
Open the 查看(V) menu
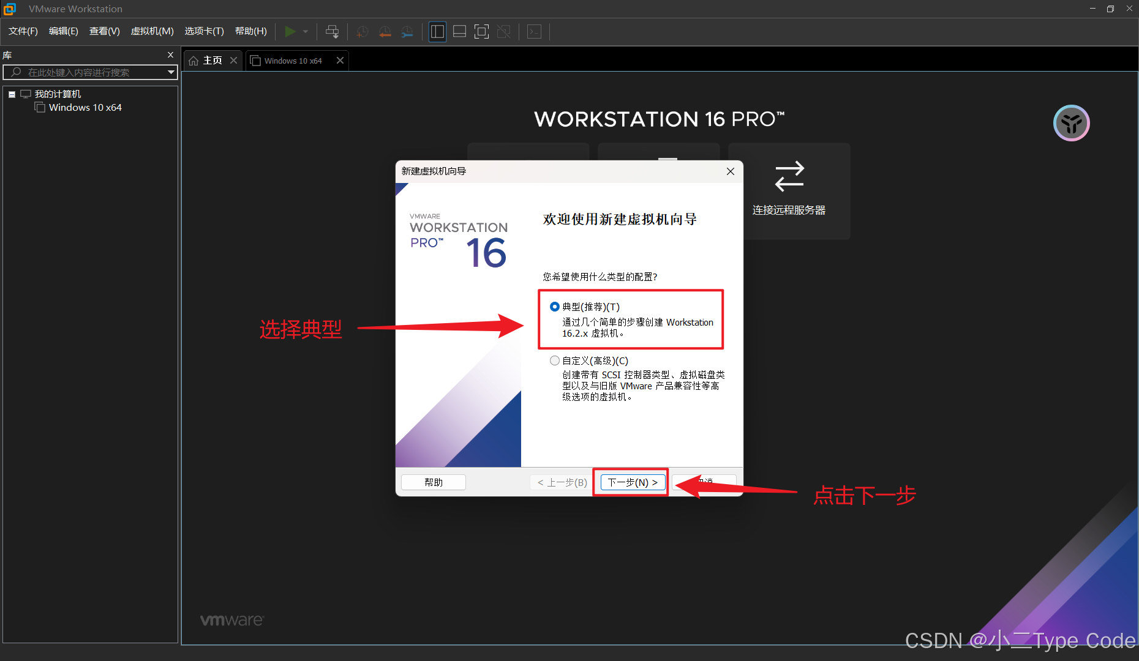105,31
